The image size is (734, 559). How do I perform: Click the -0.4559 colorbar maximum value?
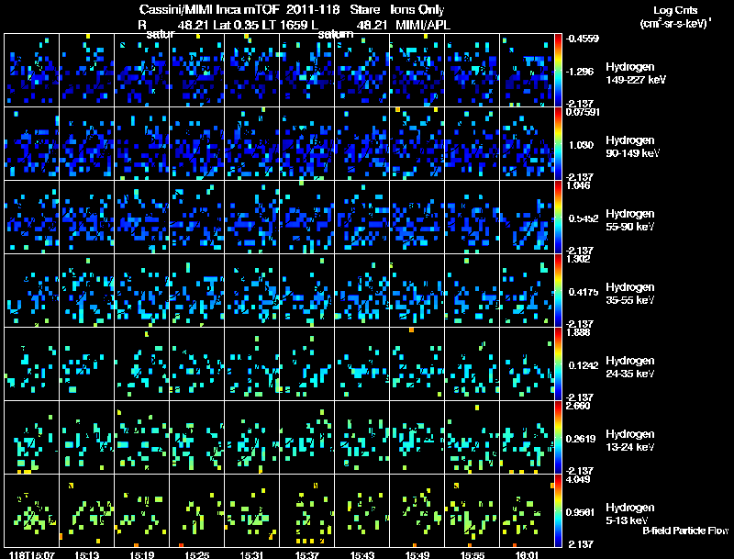click(582, 39)
